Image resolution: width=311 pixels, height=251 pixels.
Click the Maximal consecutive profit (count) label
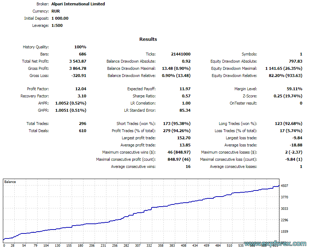click(126, 159)
